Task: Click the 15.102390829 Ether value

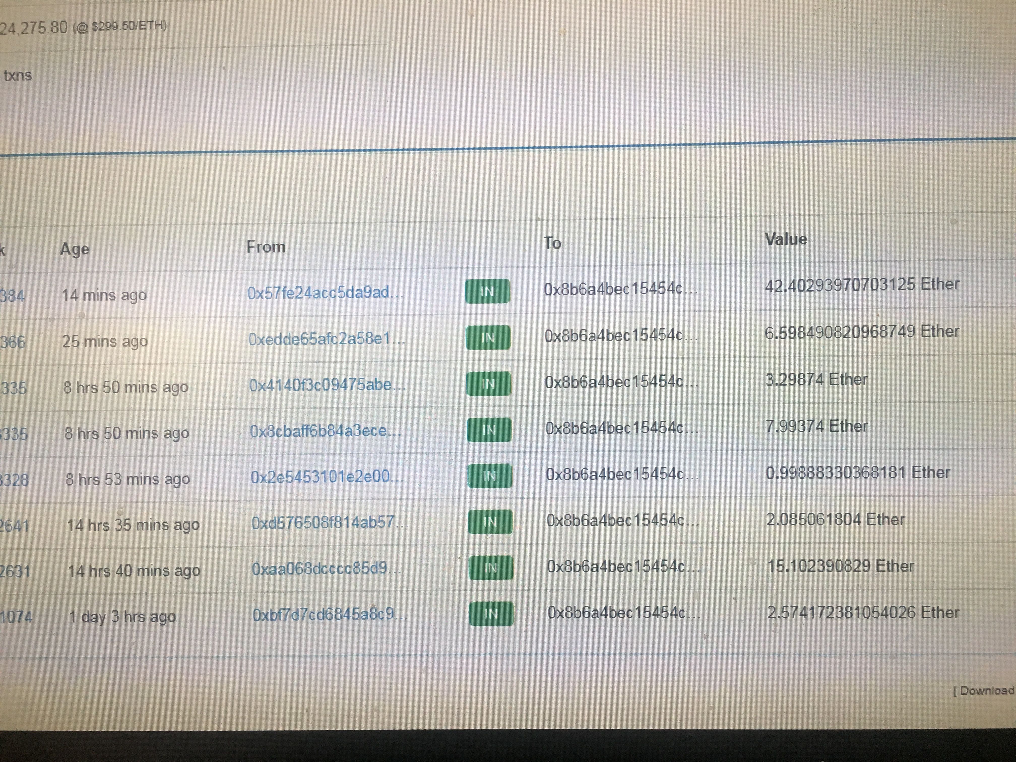Action: [841, 566]
